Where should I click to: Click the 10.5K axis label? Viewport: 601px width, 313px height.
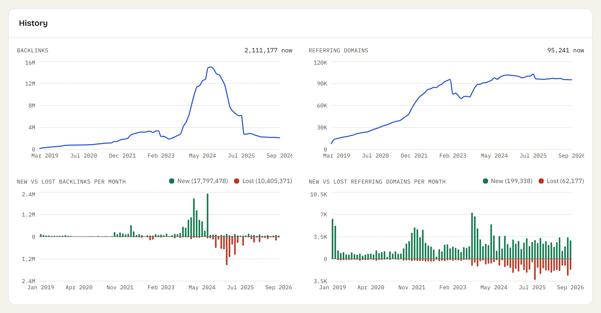coord(318,195)
